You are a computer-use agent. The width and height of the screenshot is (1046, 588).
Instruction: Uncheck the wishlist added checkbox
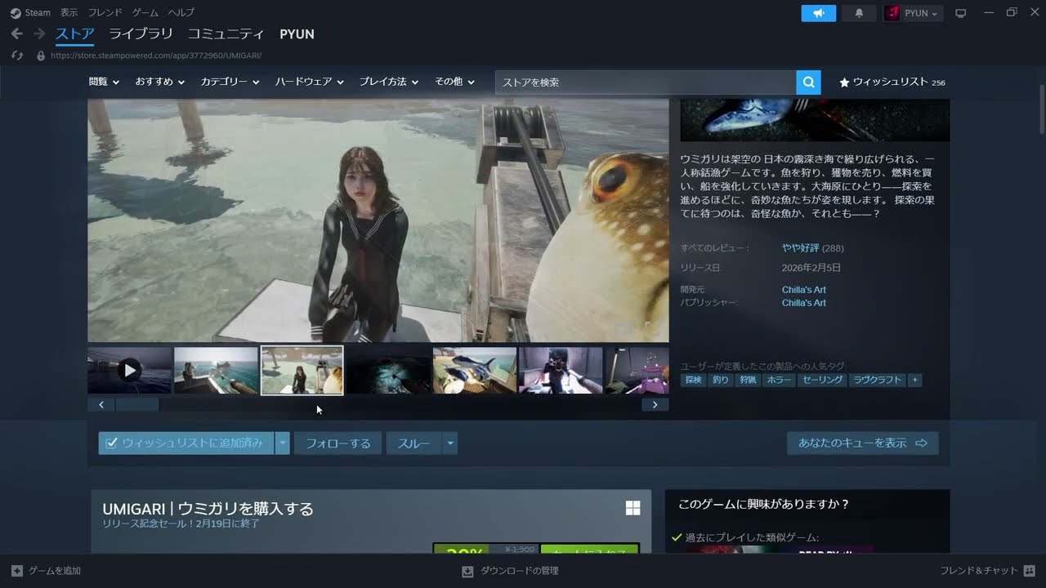[x=112, y=443]
